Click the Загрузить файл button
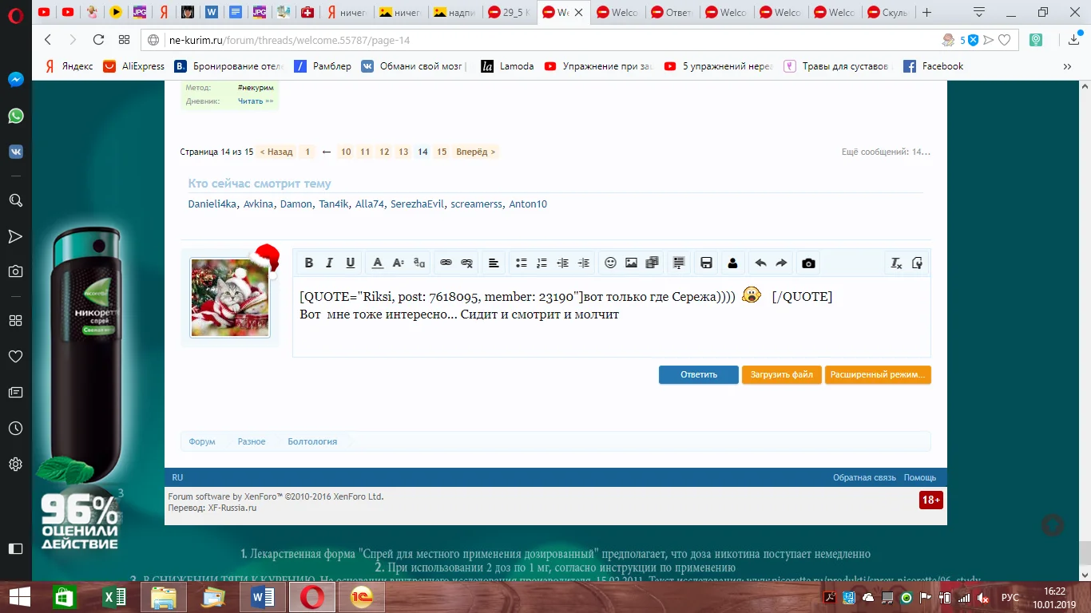The height and width of the screenshot is (613, 1091). (x=782, y=374)
